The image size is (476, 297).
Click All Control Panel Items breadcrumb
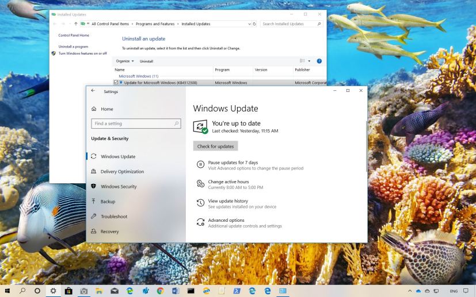click(110, 24)
